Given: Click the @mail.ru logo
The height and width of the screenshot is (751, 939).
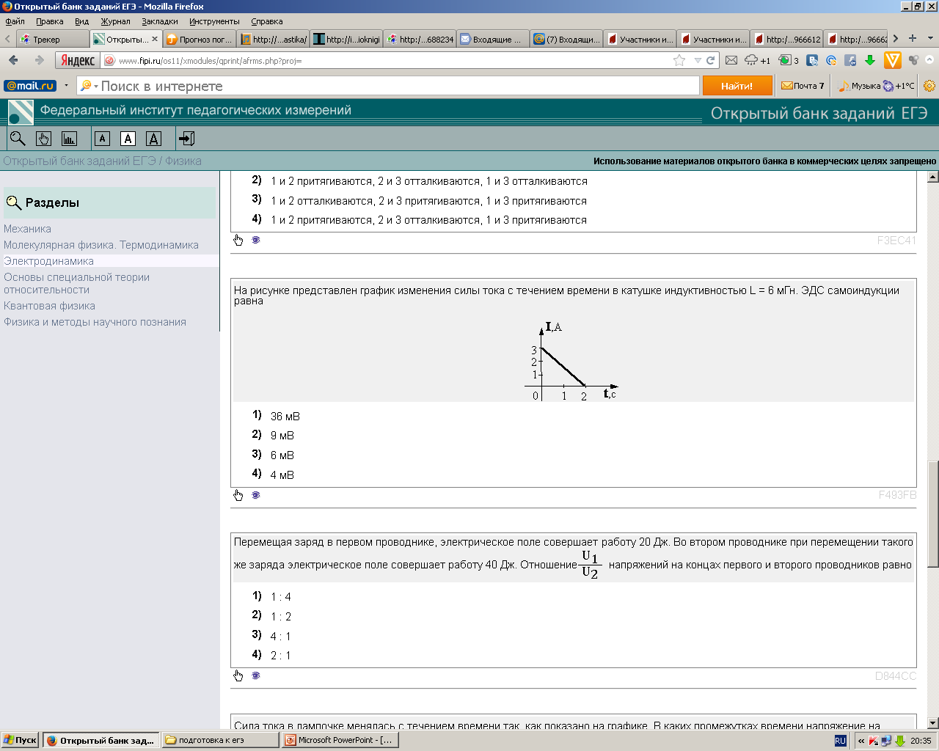Looking at the screenshot, I should pyautogui.click(x=30, y=86).
